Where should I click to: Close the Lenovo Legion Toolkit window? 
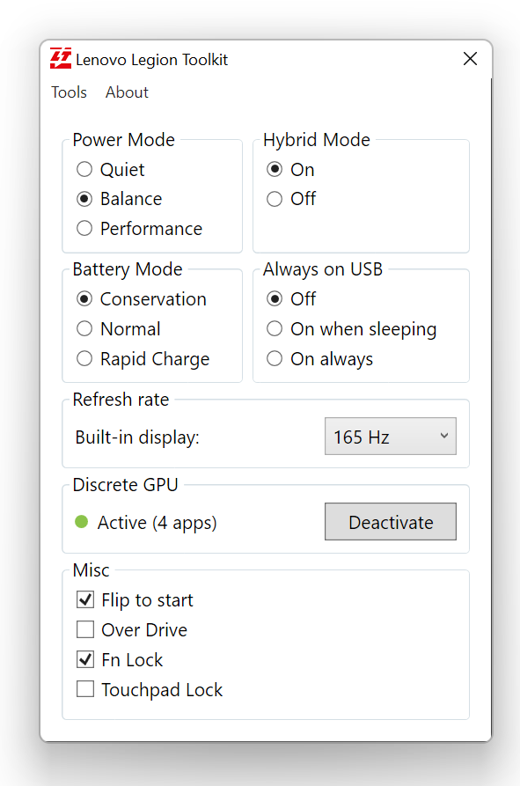(x=470, y=59)
